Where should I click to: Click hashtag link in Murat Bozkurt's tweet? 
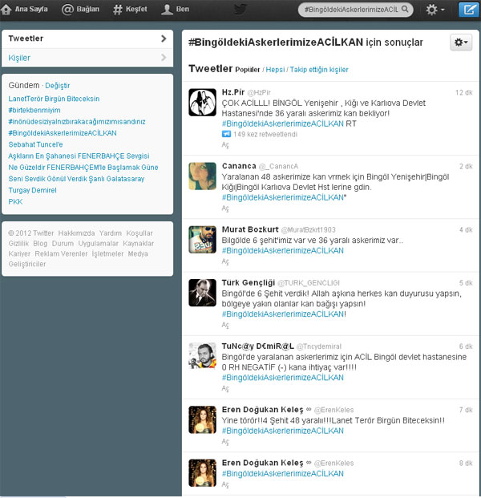[282, 250]
